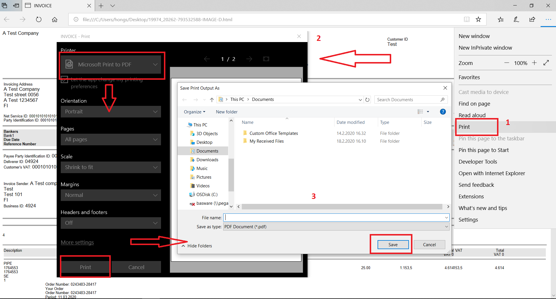
Task: Refresh the Documents folder listing
Action: coord(367,99)
